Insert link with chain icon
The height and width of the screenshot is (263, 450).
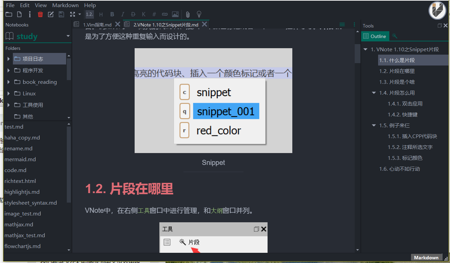[164, 14]
